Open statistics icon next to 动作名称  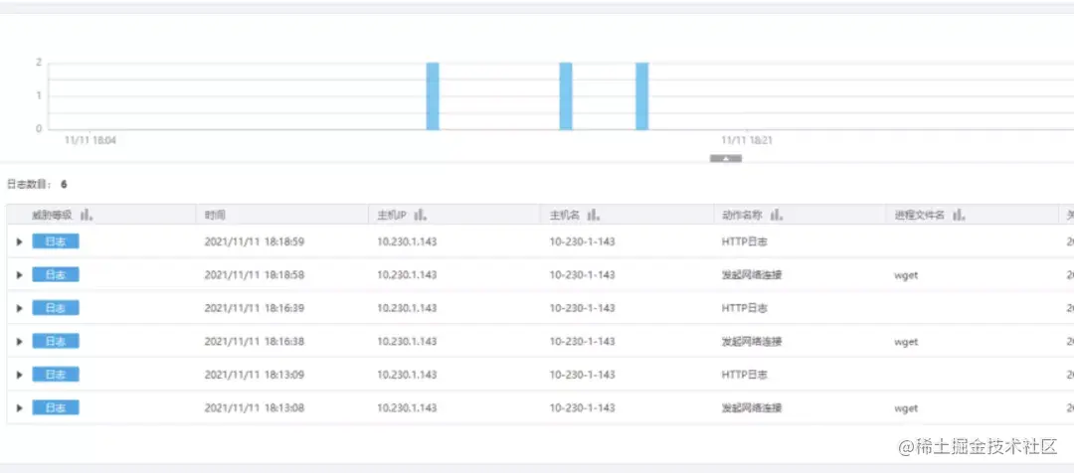point(777,215)
